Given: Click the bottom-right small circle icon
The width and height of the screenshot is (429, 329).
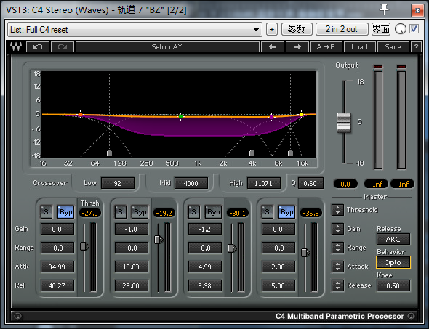Looking at the screenshot, I should tap(411, 316).
